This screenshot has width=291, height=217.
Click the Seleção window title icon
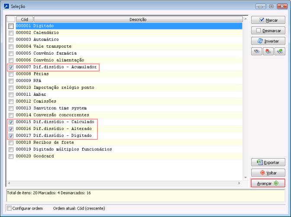pos(6,6)
